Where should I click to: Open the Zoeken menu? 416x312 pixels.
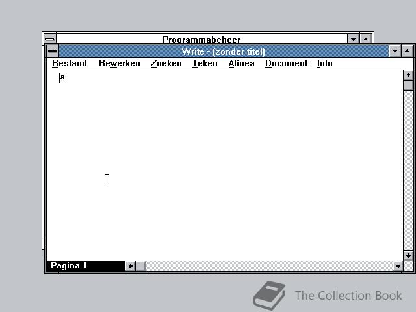[166, 64]
